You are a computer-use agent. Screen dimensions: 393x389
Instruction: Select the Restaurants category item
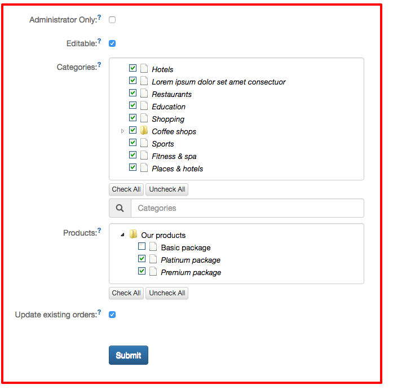(171, 94)
